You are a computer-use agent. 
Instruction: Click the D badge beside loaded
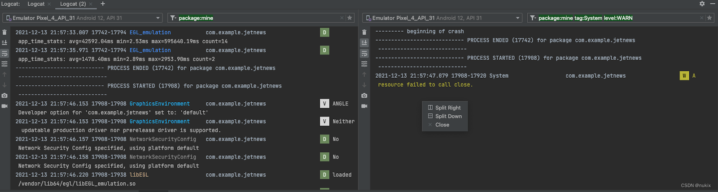[x=324, y=175]
